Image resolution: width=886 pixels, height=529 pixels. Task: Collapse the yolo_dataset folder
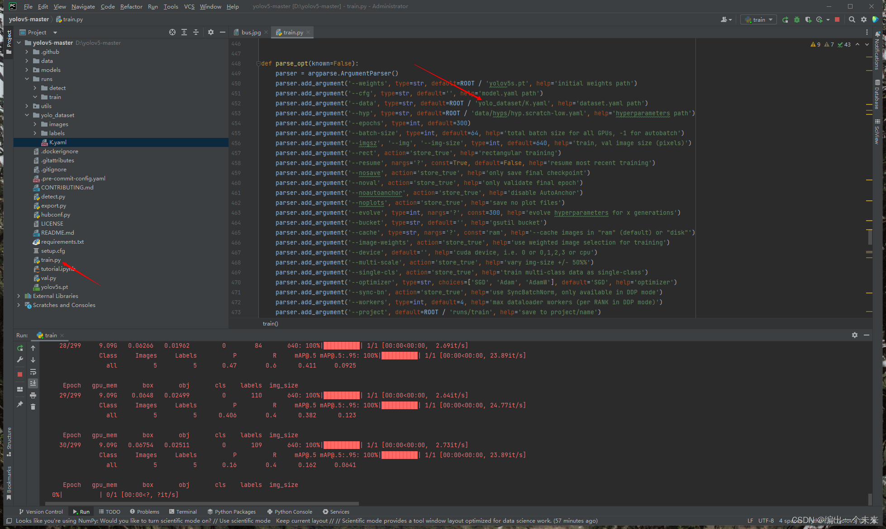point(27,115)
